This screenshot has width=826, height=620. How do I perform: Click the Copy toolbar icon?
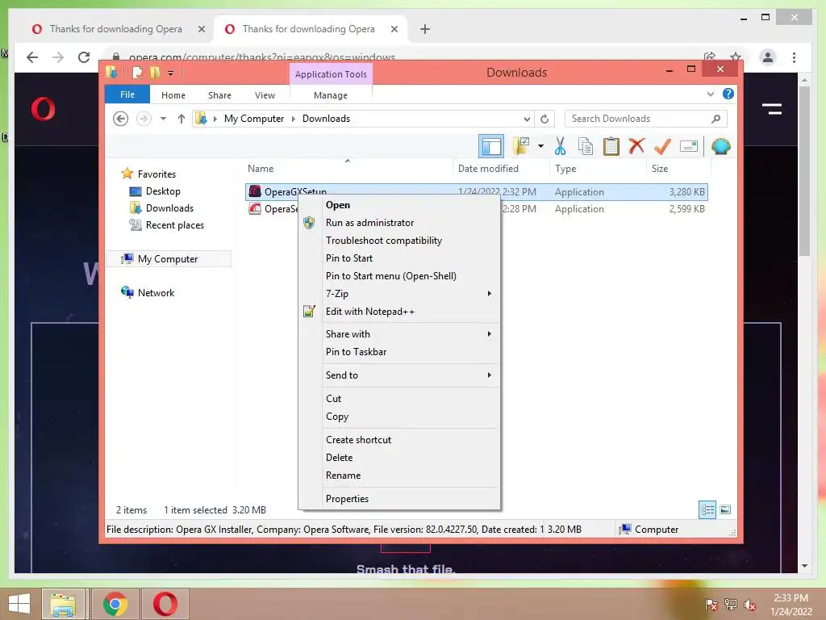586,146
